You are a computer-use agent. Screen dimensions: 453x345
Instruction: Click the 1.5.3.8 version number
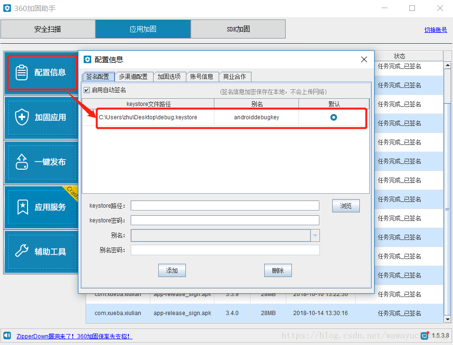(440, 335)
